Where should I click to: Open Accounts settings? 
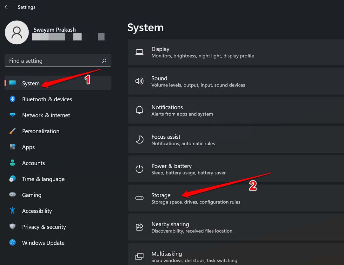[33, 163]
